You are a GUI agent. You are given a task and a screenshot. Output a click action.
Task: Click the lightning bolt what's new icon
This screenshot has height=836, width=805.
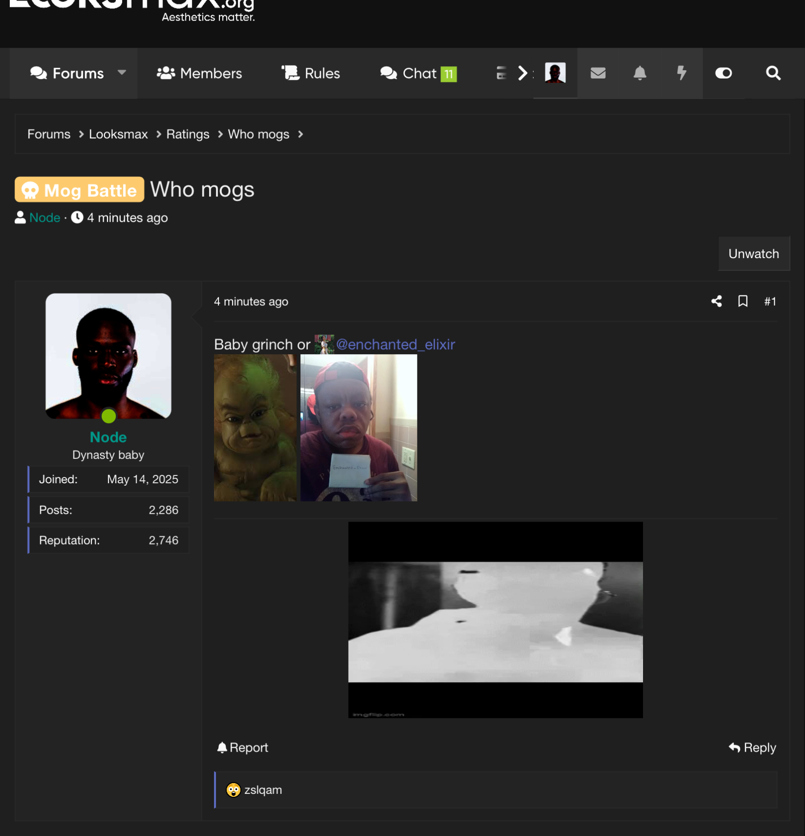[681, 73]
